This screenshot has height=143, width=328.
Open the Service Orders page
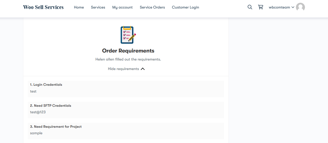coord(152,7)
